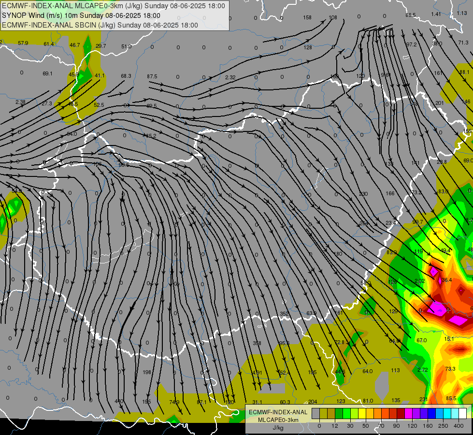Click the map value 27.3
The height and width of the screenshot is (435, 473).
coord(47,103)
